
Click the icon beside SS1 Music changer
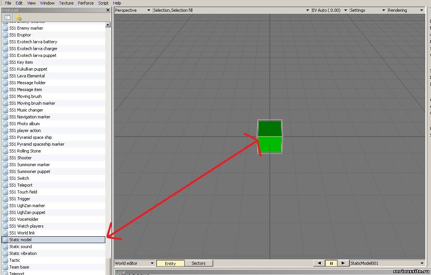coord(5,110)
